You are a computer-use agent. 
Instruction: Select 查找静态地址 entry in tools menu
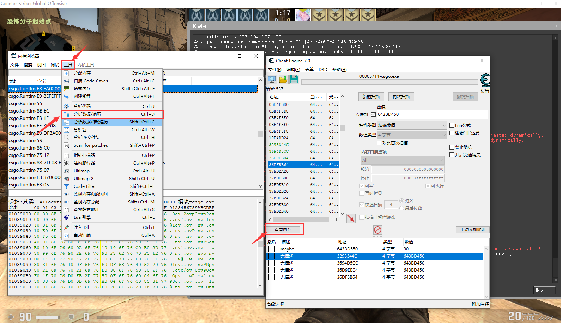tap(112, 210)
